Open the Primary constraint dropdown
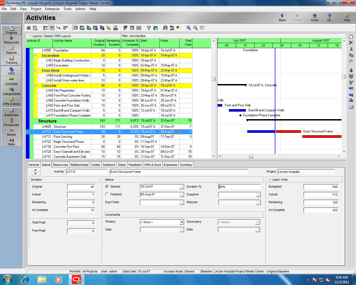Image resolution: width=356 pixels, height=285 pixels. pyautogui.click(x=182, y=222)
